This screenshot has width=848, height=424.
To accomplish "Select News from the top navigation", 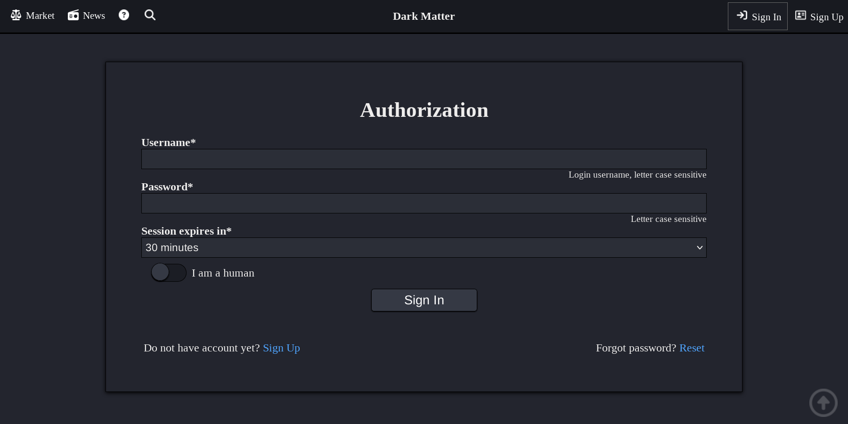I will click(94, 15).
